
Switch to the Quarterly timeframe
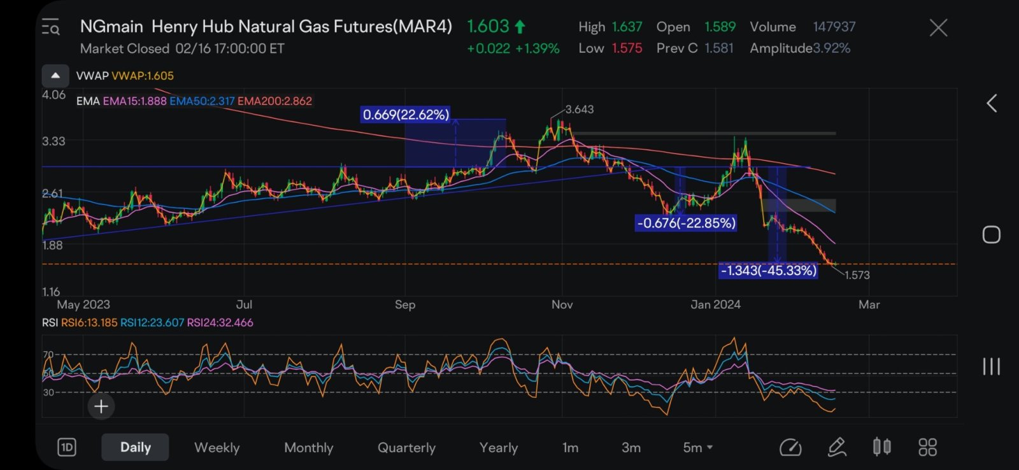pyautogui.click(x=406, y=448)
